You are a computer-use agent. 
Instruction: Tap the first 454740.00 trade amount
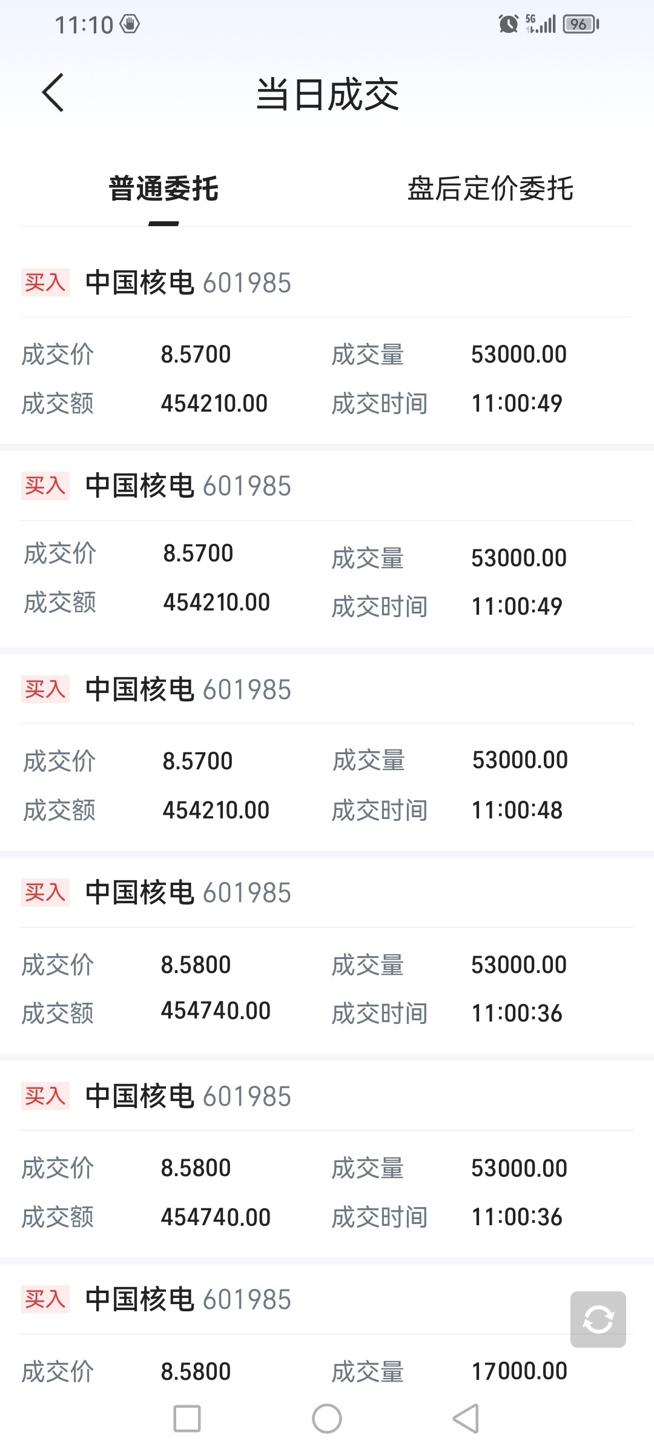[216, 1011]
